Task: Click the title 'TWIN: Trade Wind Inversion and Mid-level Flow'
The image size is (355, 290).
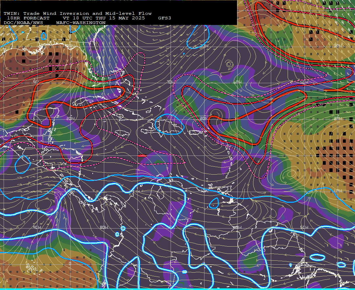Action: point(78,13)
